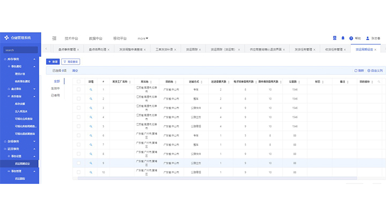
Task: Collapse the 返货事务 sidebar section
Action: 34,148
